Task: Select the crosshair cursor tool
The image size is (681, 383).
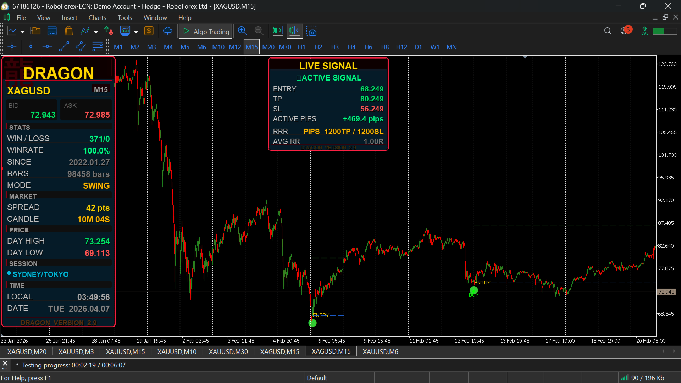Action: [x=12, y=47]
